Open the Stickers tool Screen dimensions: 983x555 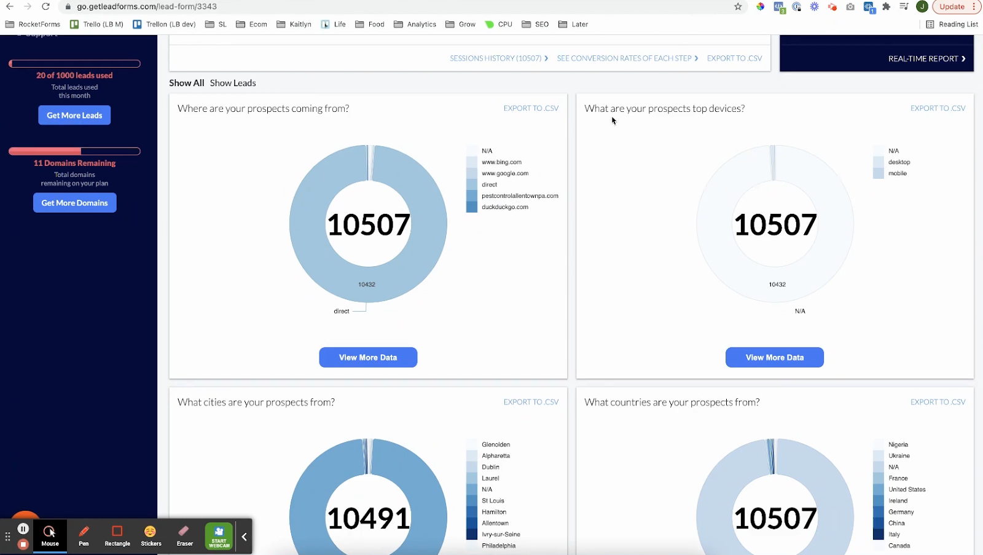point(150,535)
